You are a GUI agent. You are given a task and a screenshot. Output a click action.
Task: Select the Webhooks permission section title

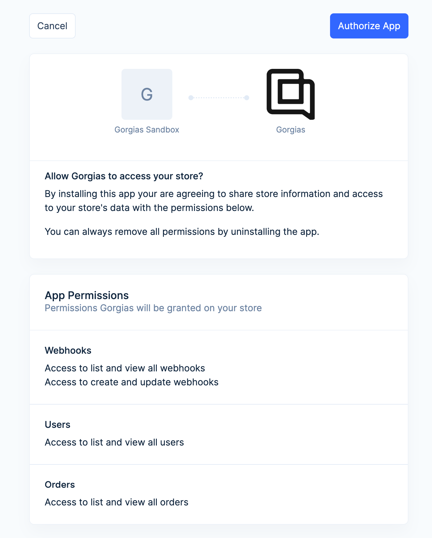(x=68, y=351)
